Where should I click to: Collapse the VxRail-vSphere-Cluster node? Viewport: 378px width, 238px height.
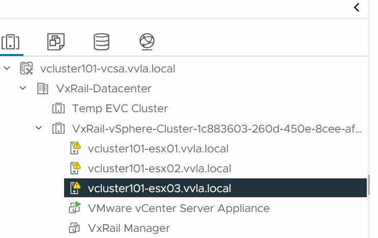tap(39, 128)
